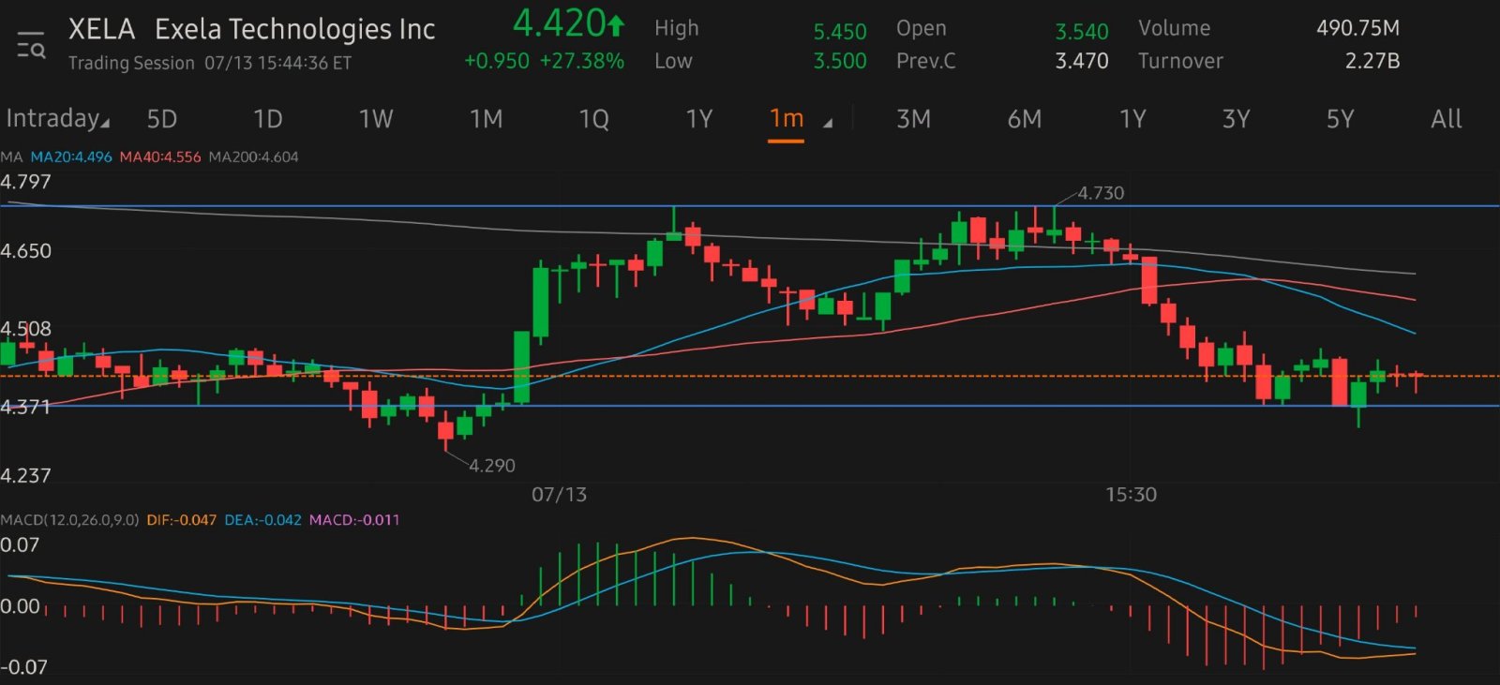Click the 07/13 date axis label
The height and width of the screenshot is (685, 1500).
[559, 495]
